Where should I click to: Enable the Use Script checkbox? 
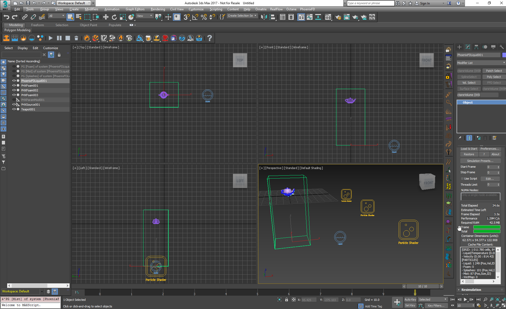click(x=462, y=179)
